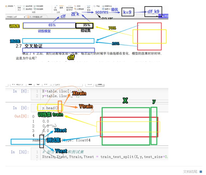206x175 pixels.
Task: Click the dtype: float64 output text
Action: (x=76, y=140)
